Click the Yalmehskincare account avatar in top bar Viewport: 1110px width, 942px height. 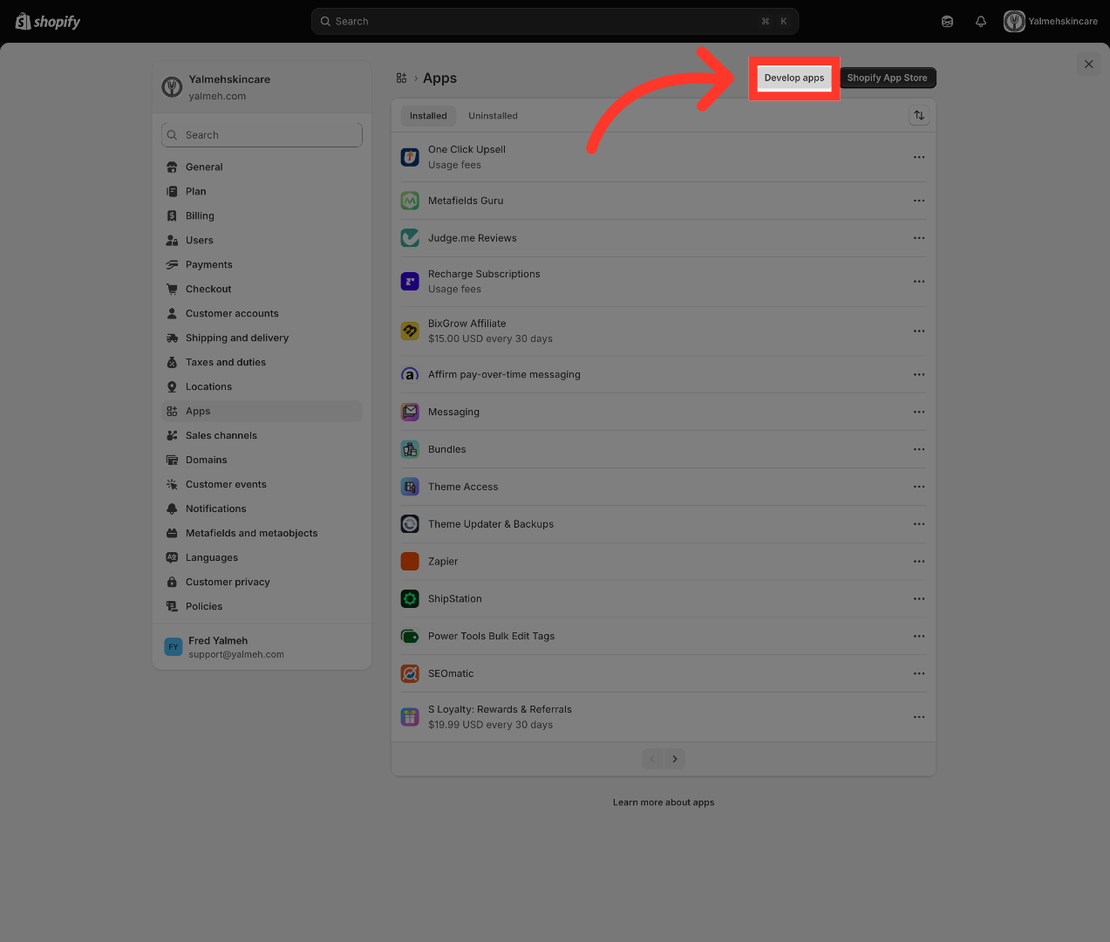pyautogui.click(x=1014, y=22)
